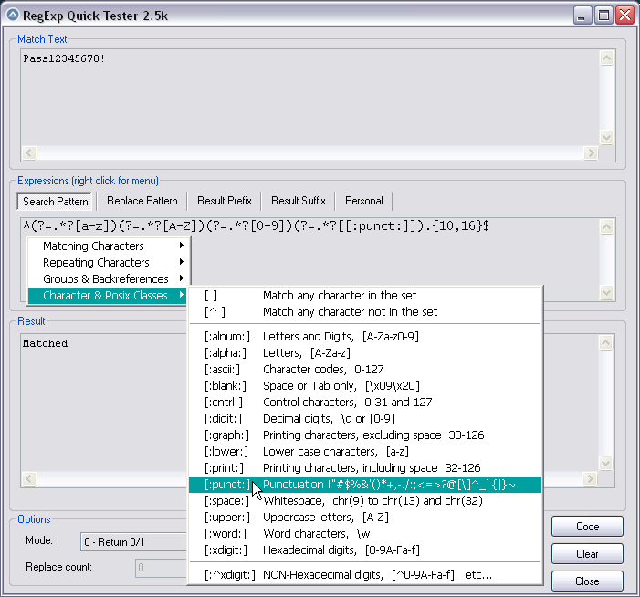The width and height of the screenshot is (640, 597).
Task: Choose the [^ ] not in the set item
Action: [x=365, y=312]
